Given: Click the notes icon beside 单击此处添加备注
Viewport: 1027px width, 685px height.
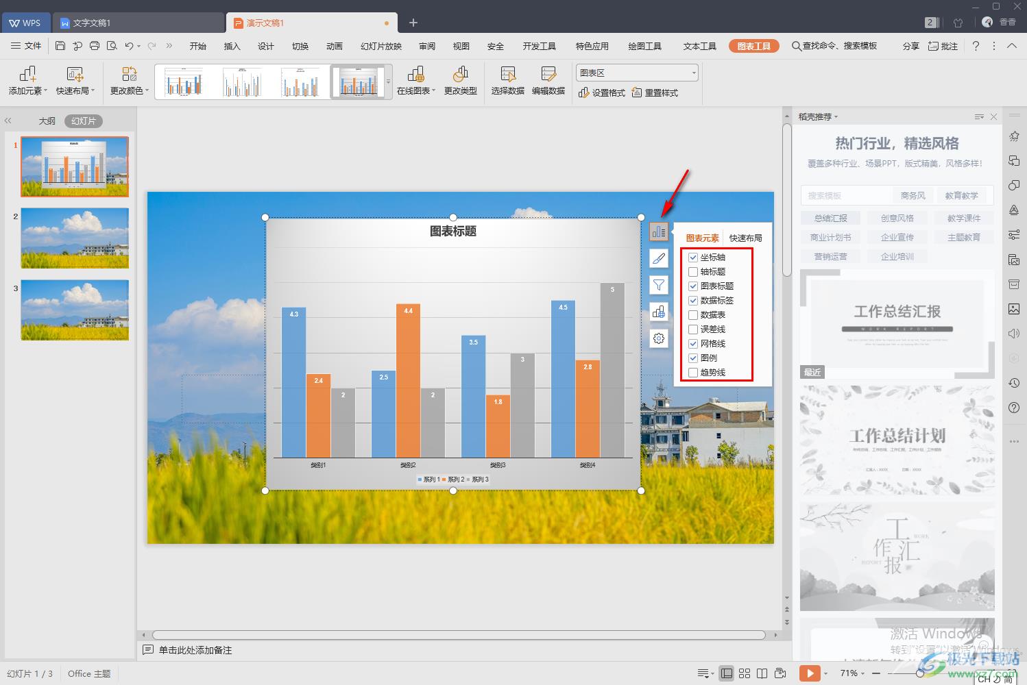Looking at the screenshot, I should point(147,649).
